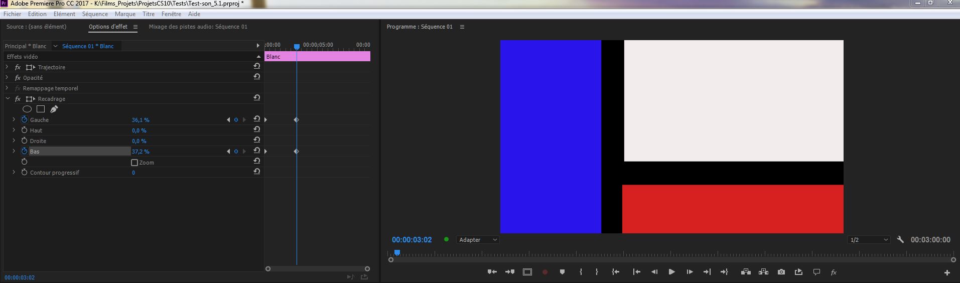Toggle the fx switch for Opacité
Viewport: 960px width, 283px height.
coord(18,78)
